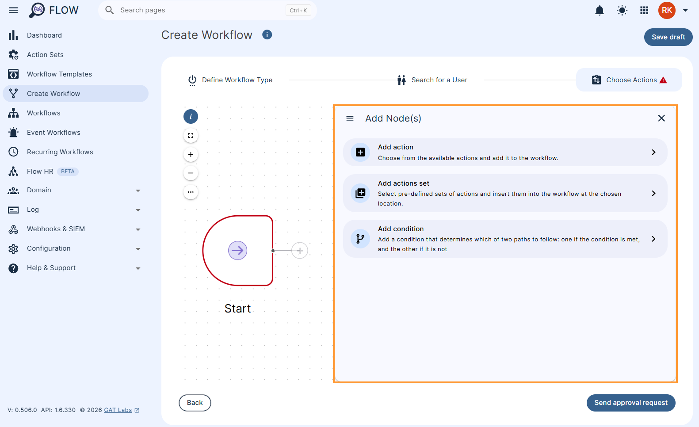The width and height of the screenshot is (699, 427).
Task: Go to Dashboard in sidebar
Action: [76, 35]
